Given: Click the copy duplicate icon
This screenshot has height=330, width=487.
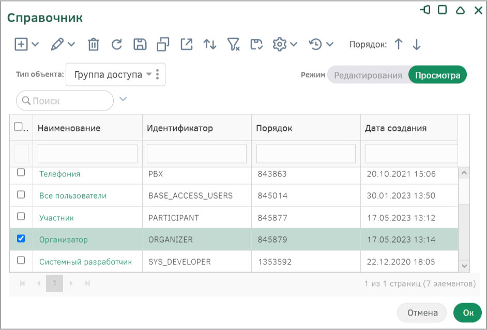Looking at the screenshot, I should tap(163, 44).
